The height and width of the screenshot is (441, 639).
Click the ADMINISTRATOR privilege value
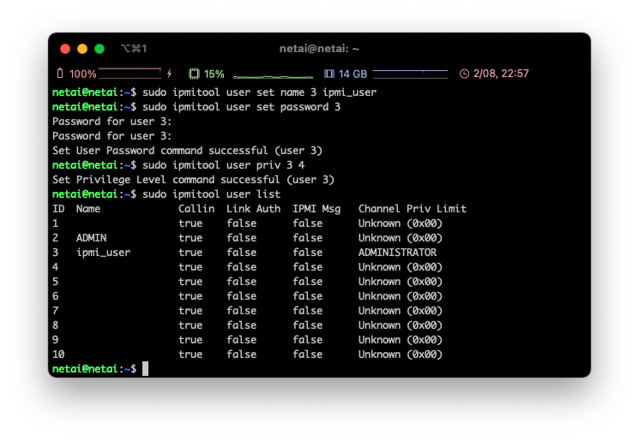point(397,253)
